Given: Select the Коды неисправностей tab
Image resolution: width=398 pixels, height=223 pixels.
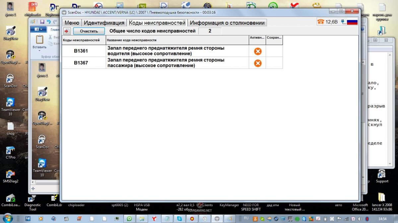Looking at the screenshot, I should [x=157, y=22].
